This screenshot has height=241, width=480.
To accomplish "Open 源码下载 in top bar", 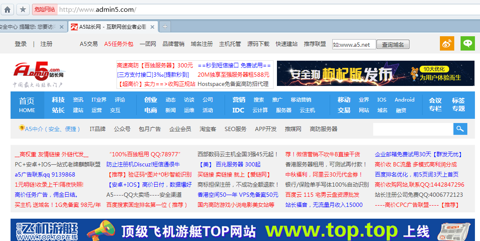I will click(258, 44).
